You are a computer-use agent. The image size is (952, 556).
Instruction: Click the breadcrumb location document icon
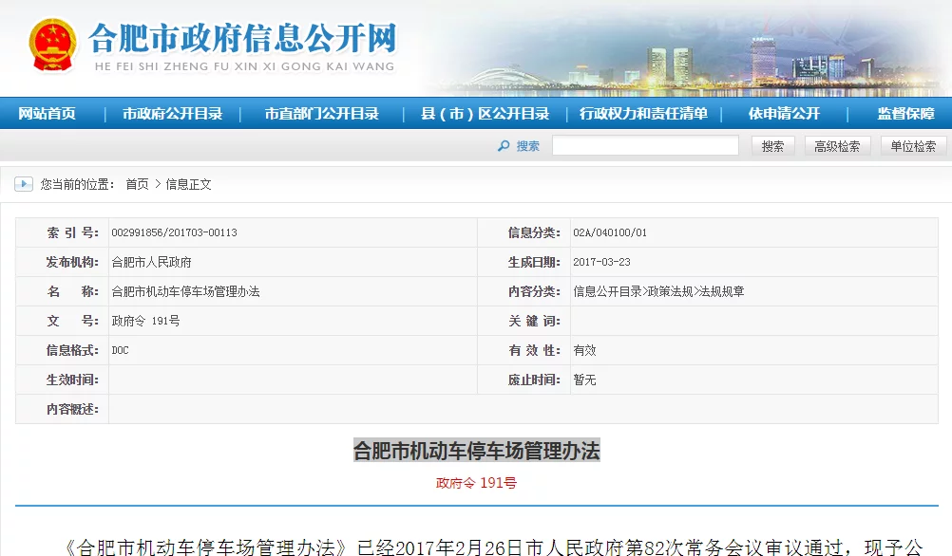[25, 184]
